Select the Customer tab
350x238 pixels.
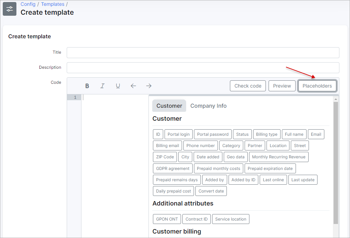(x=169, y=106)
